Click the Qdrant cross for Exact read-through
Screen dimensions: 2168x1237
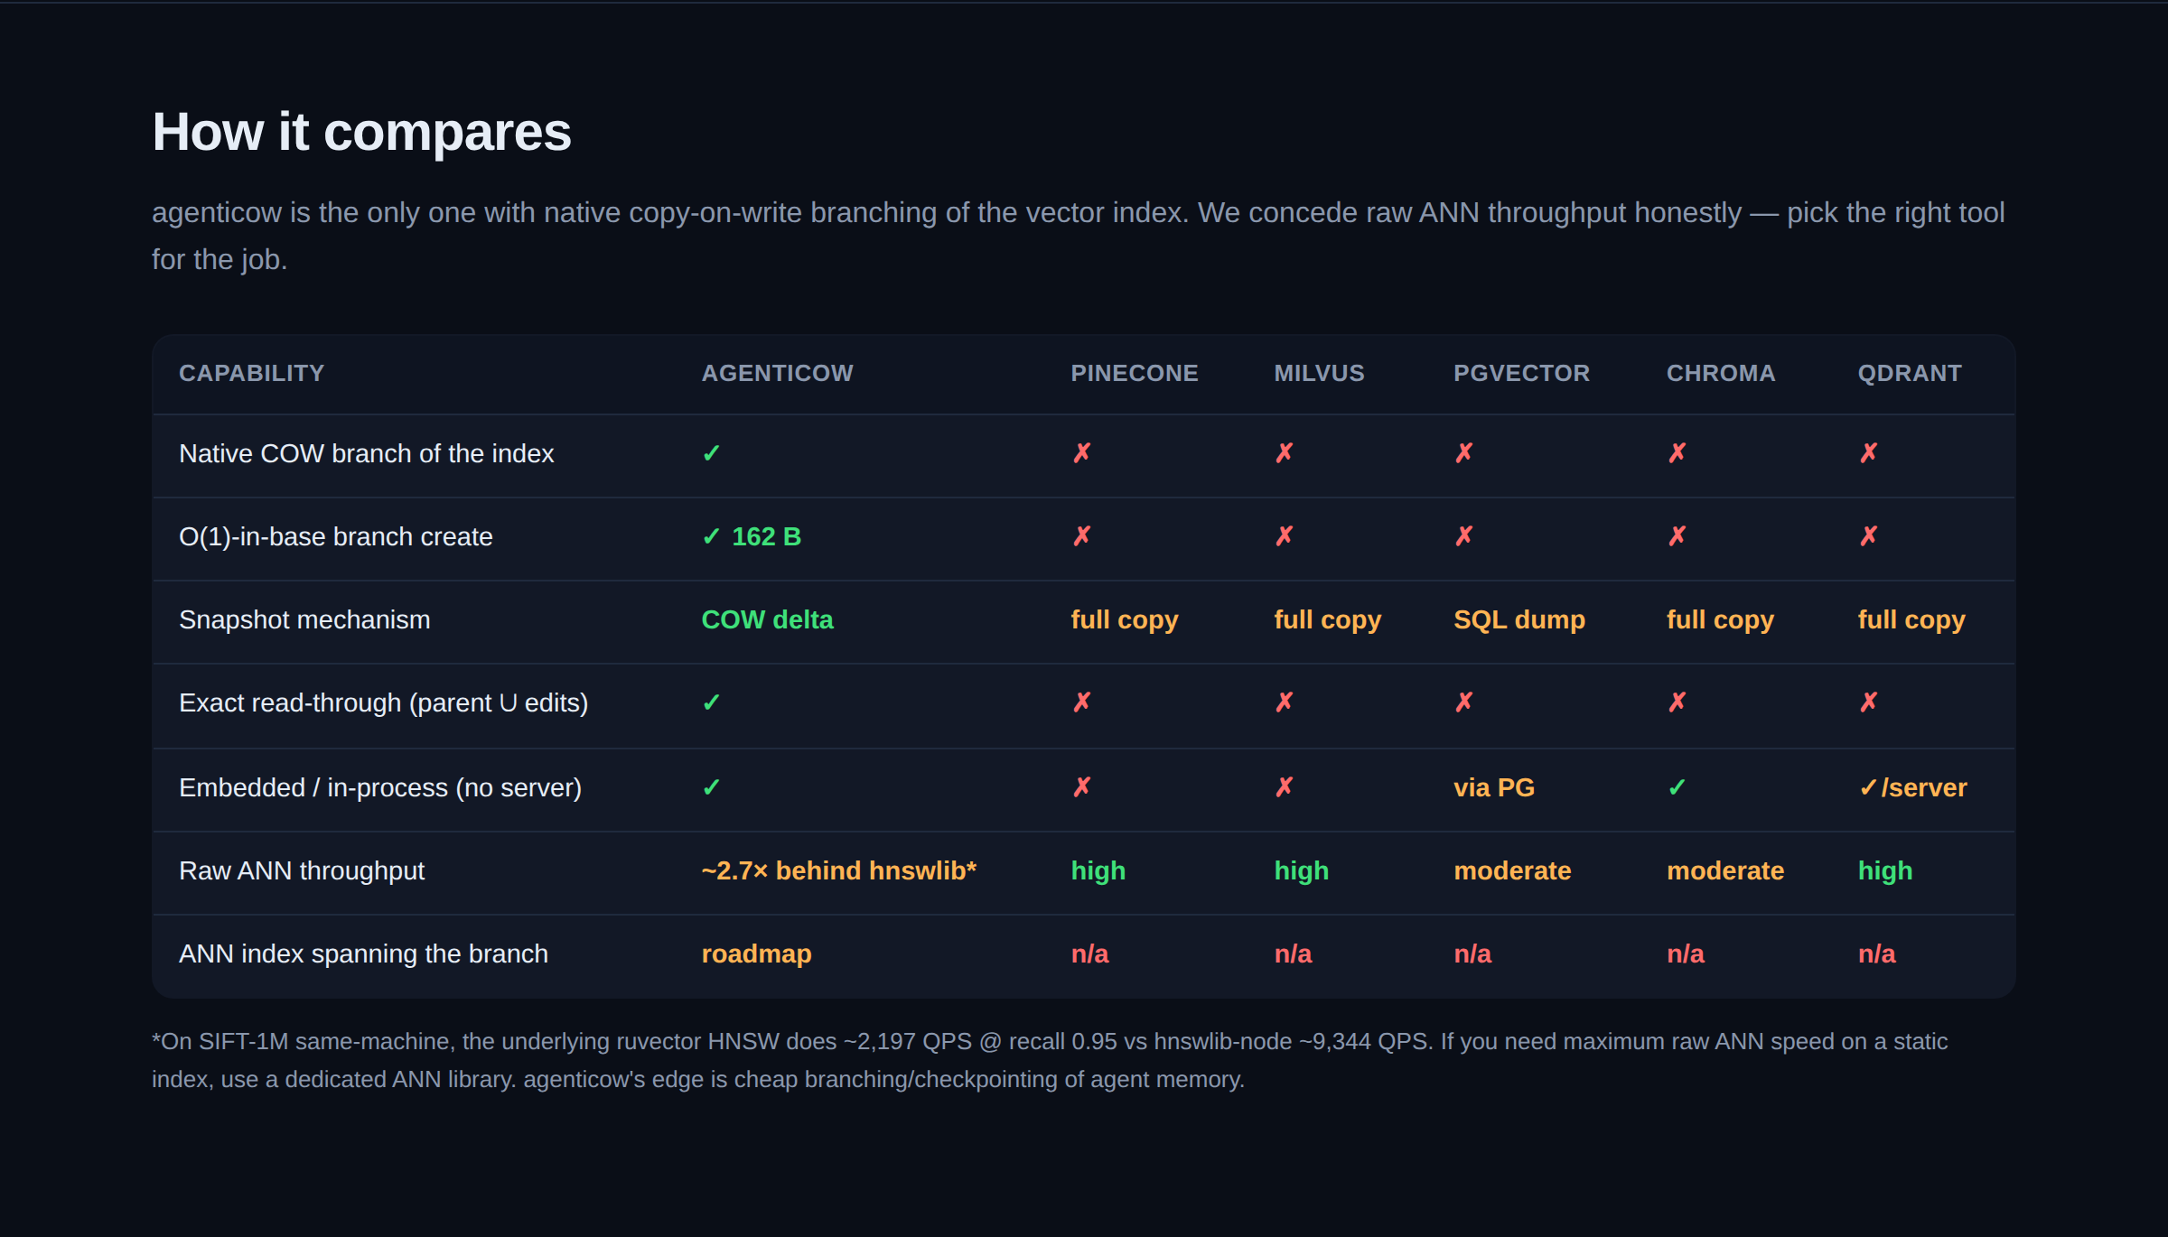click(x=1868, y=702)
